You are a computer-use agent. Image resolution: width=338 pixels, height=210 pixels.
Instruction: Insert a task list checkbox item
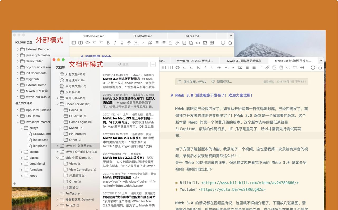(261, 68)
